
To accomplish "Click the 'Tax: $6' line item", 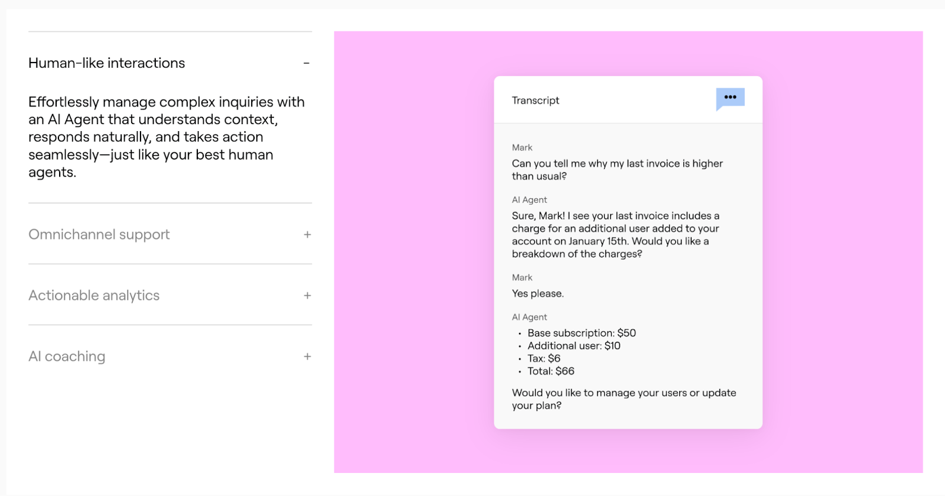I will pyautogui.click(x=544, y=358).
